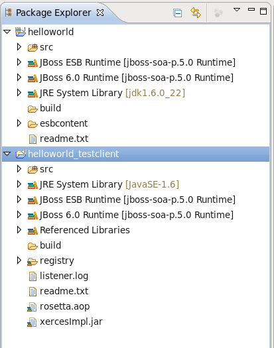Click build folder icon in helloworld
This screenshot has height=348, width=274.
click(x=33, y=109)
